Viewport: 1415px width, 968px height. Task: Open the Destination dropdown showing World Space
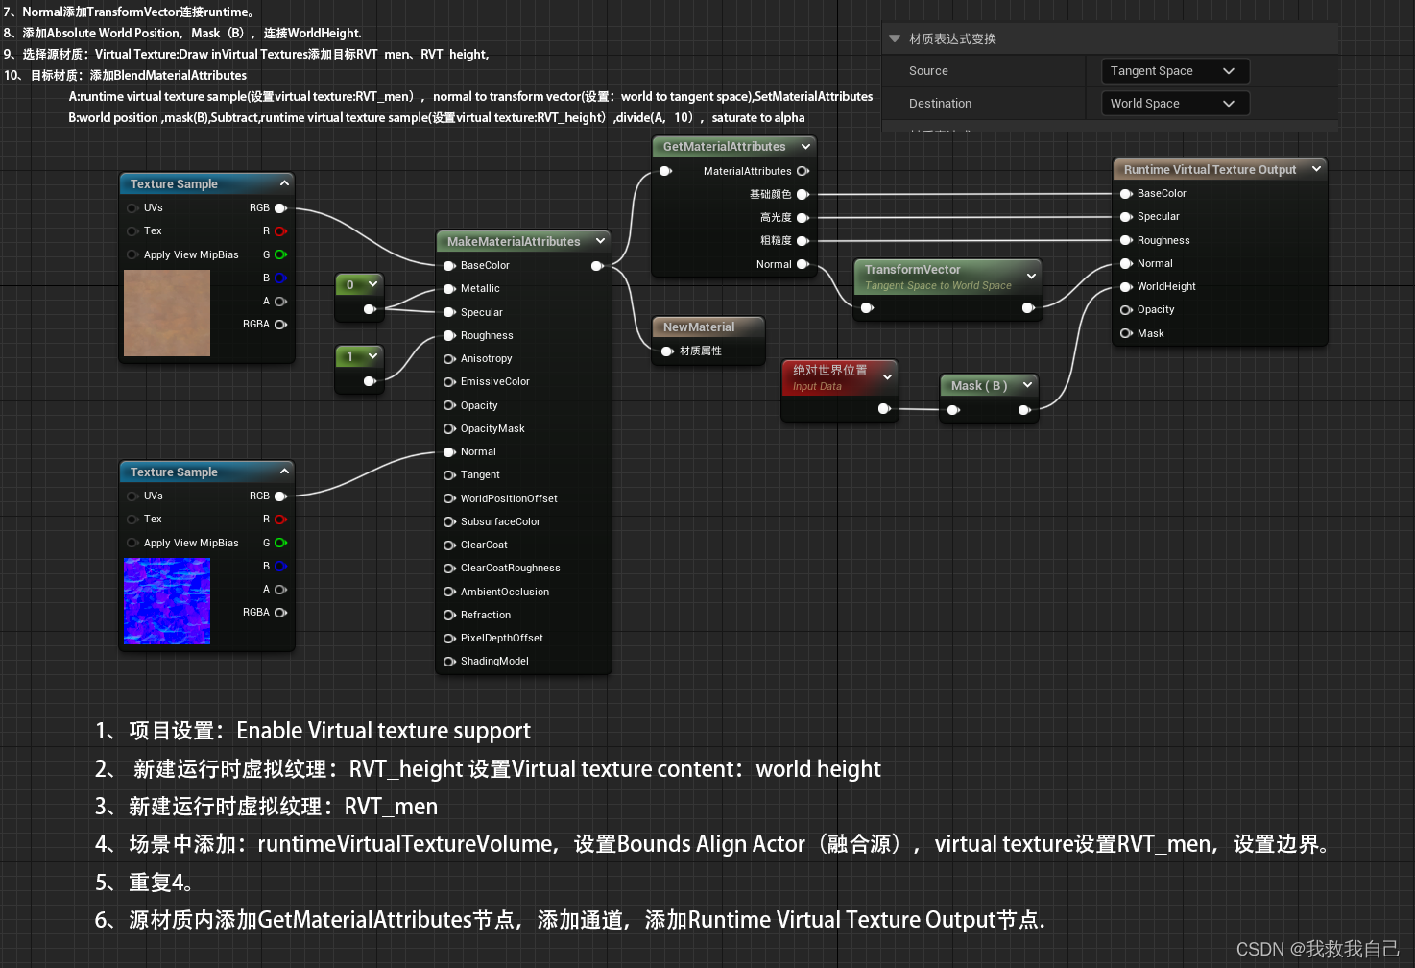1174,103
